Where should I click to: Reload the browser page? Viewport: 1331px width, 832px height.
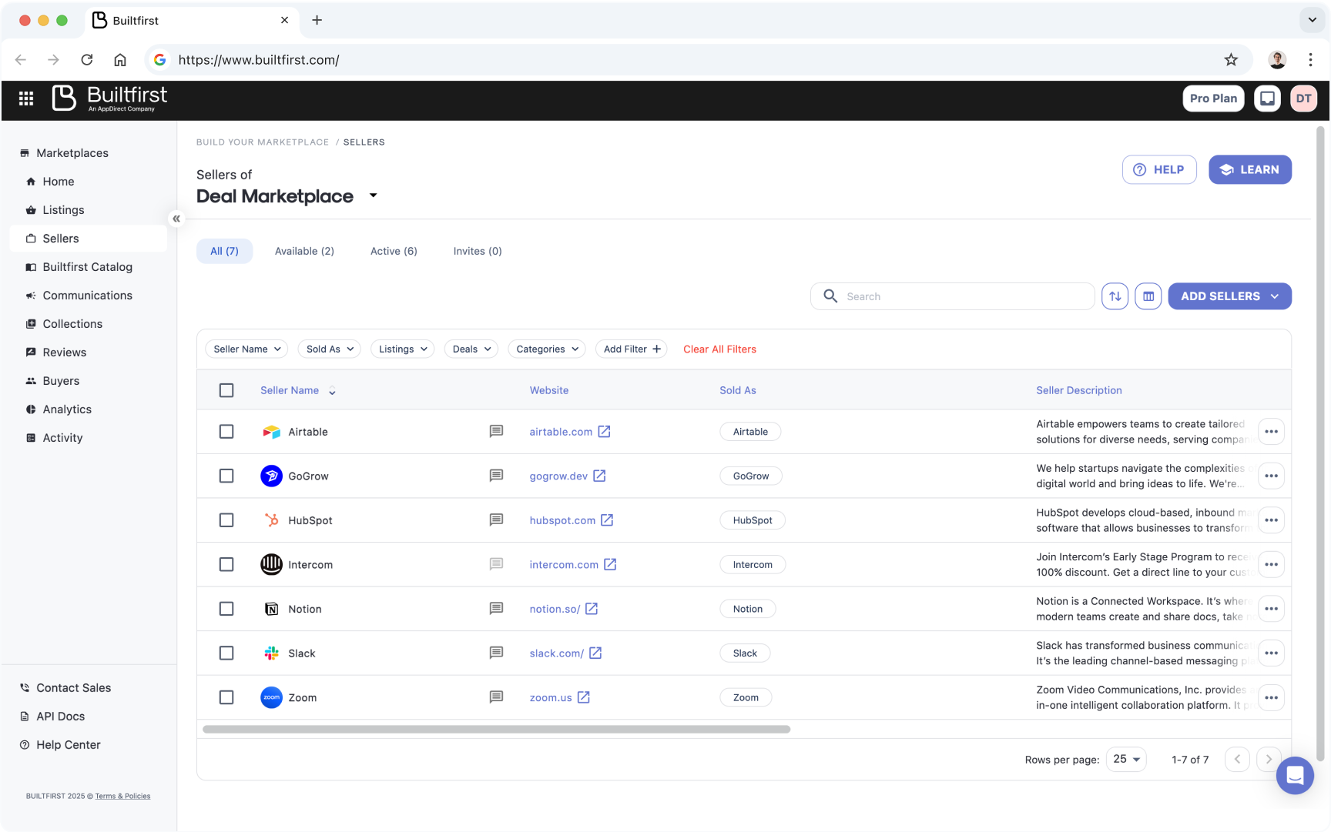click(x=87, y=60)
